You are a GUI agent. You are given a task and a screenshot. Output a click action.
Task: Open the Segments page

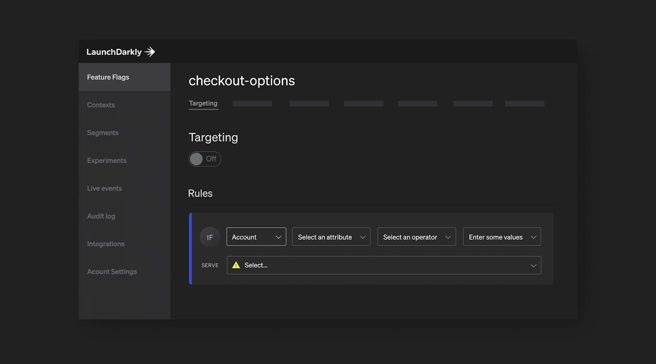103,133
